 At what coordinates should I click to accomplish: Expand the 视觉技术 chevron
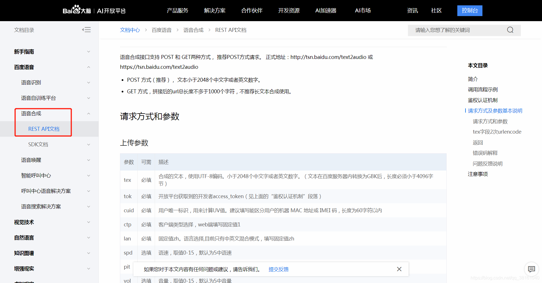tap(89, 222)
